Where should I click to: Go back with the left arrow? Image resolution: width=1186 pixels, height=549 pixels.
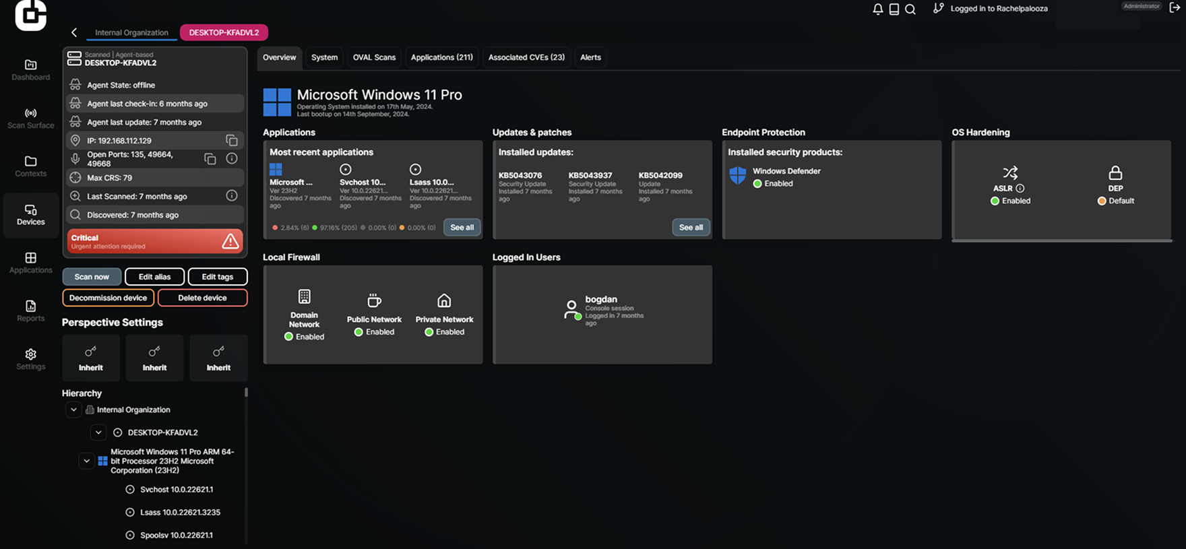74,32
